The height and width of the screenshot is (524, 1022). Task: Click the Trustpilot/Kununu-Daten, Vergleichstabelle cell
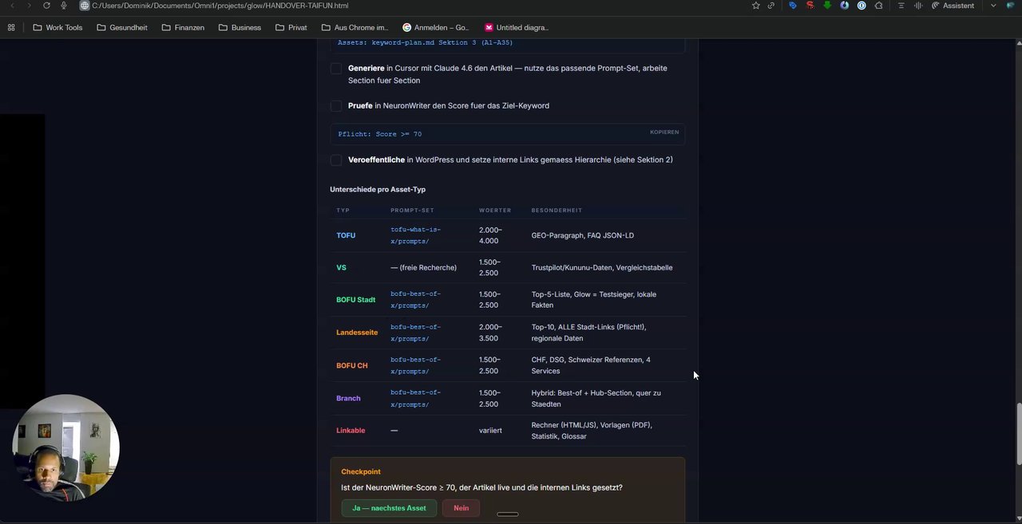(602, 268)
